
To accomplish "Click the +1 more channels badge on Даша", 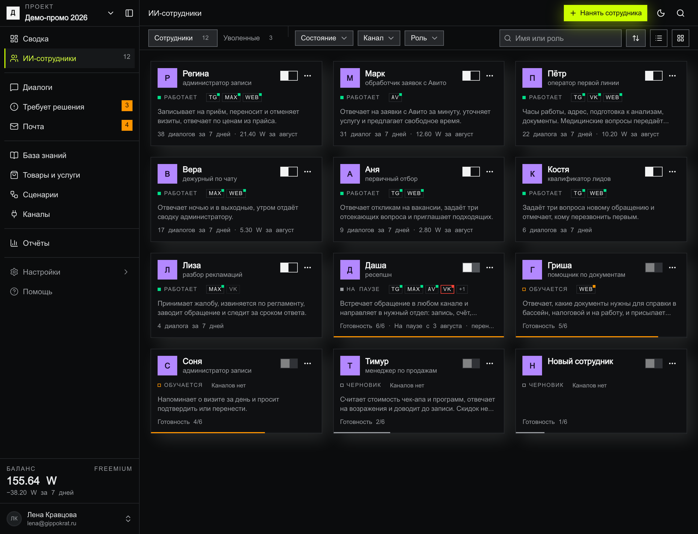I will pyautogui.click(x=462, y=289).
